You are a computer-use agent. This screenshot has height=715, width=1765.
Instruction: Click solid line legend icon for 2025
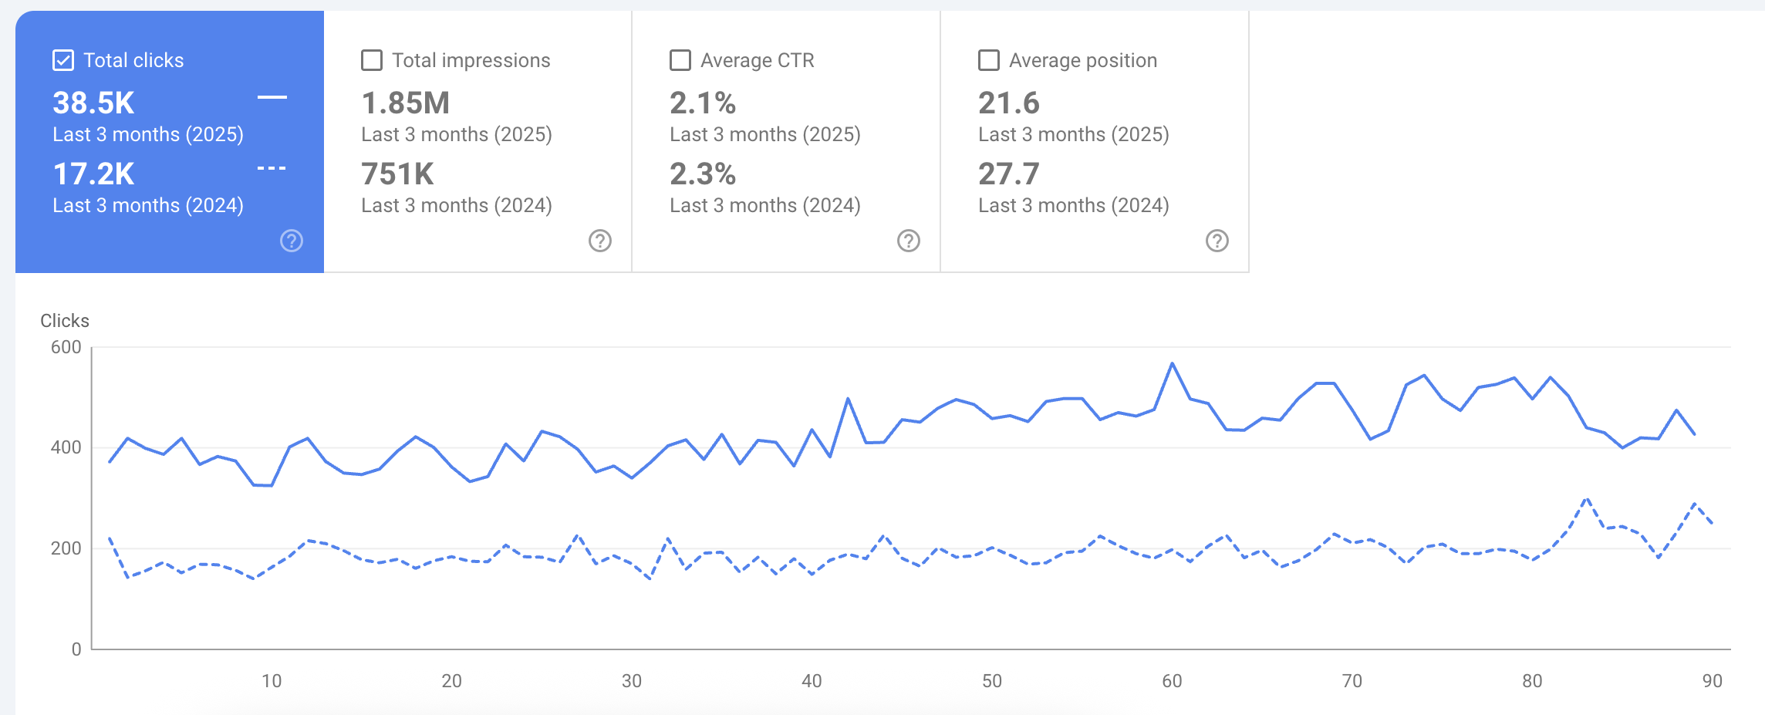tap(272, 97)
